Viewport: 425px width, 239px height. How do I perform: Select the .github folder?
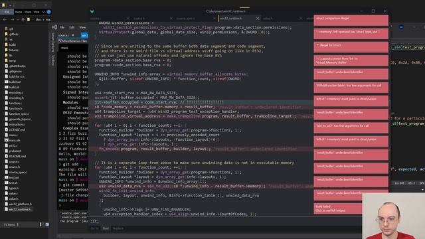(x=12, y=34)
